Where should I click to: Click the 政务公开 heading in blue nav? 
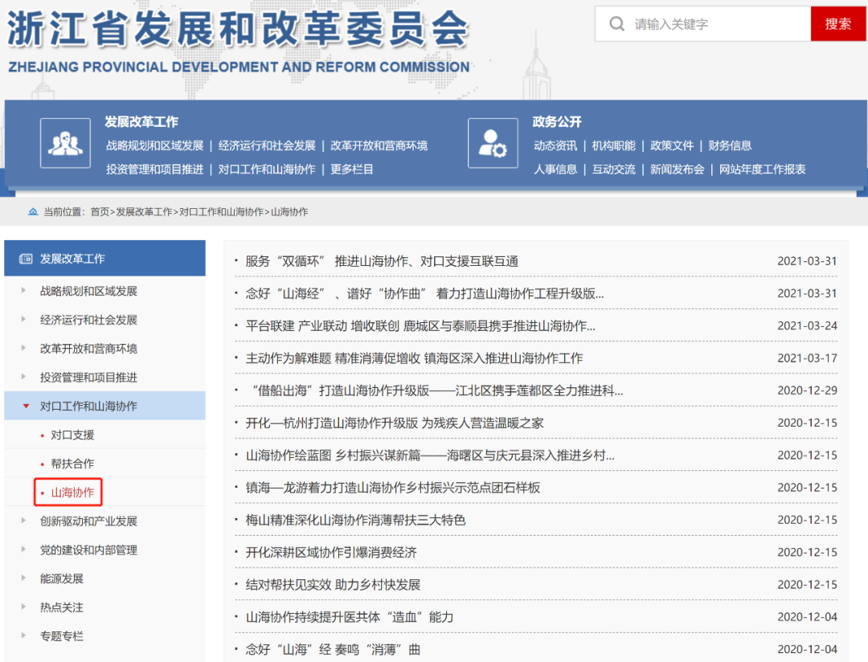tap(558, 122)
